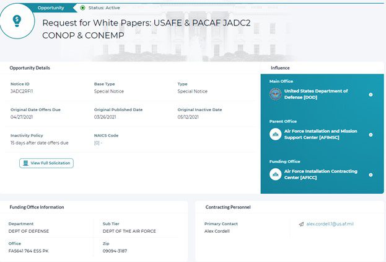Expand the AFICC funding office arrow

(x=371, y=175)
